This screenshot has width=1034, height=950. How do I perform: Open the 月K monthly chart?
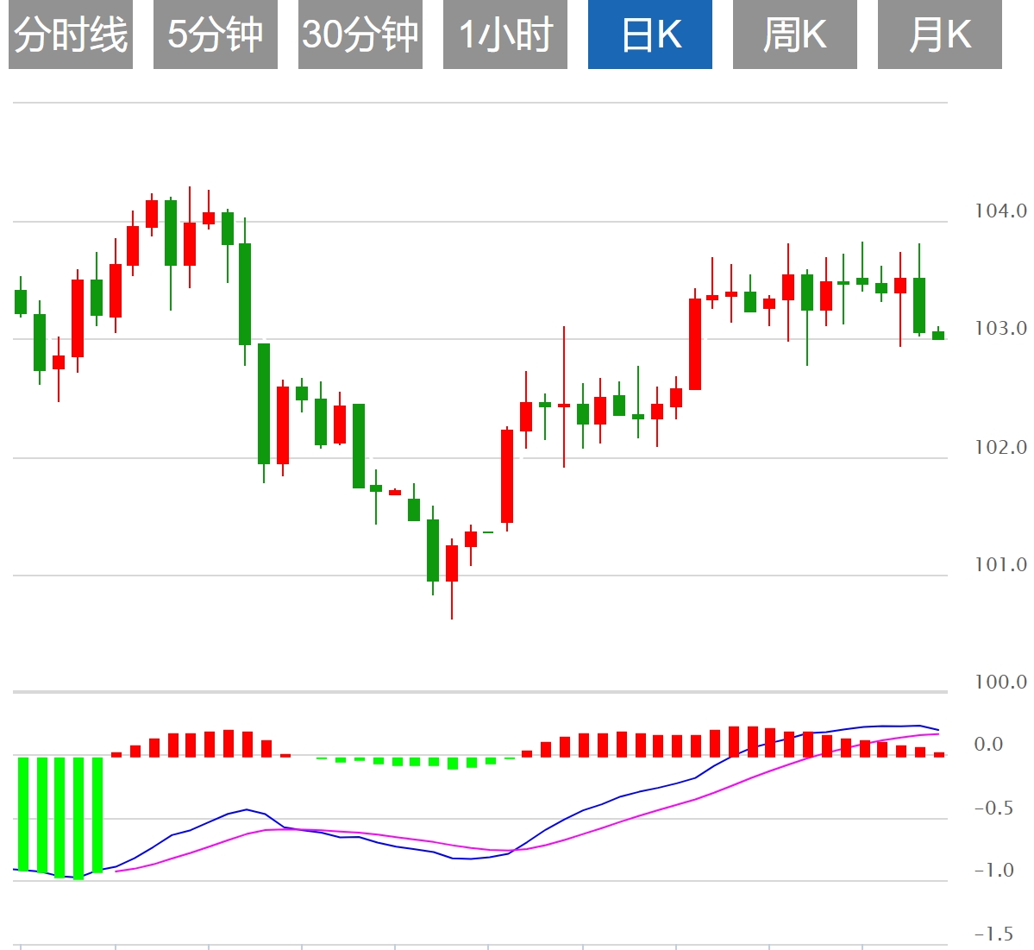pyautogui.click(x=940, y=35)
